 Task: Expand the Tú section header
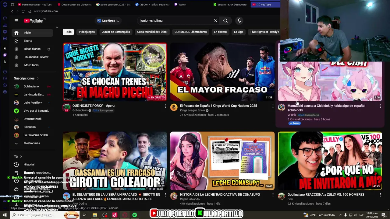[18, 156]
